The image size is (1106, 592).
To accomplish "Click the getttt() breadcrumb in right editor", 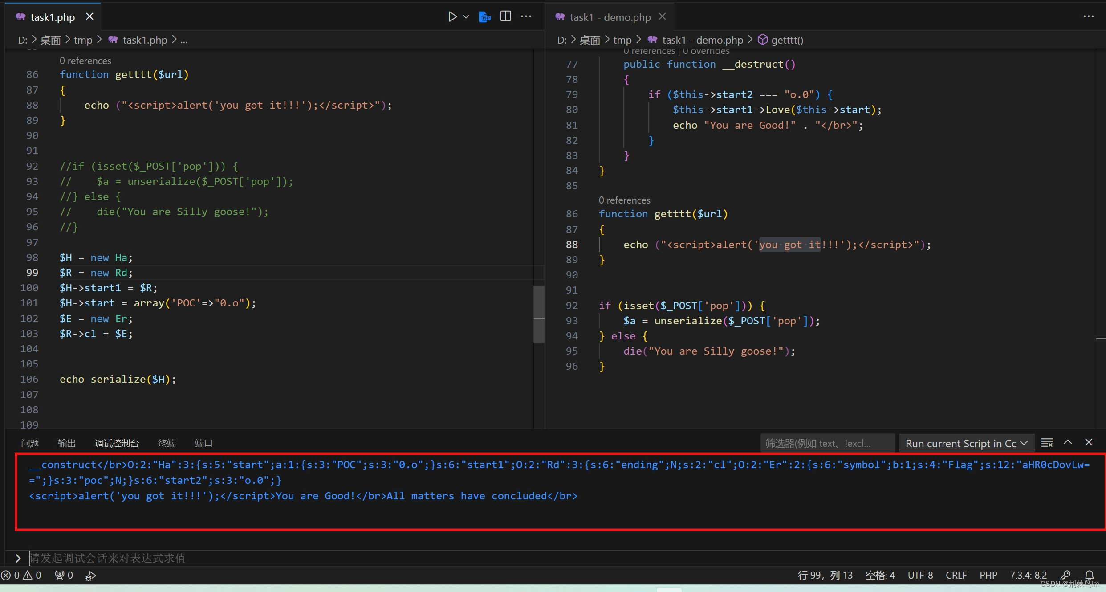I will (787, 40).
